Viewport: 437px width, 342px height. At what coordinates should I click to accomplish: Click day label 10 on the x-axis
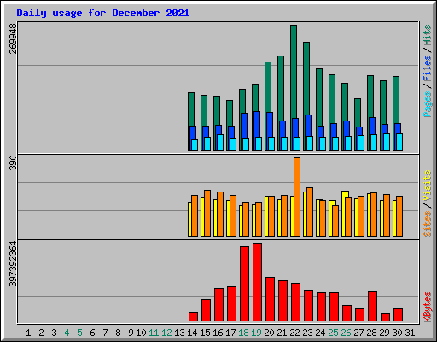[x=141, y=333]
